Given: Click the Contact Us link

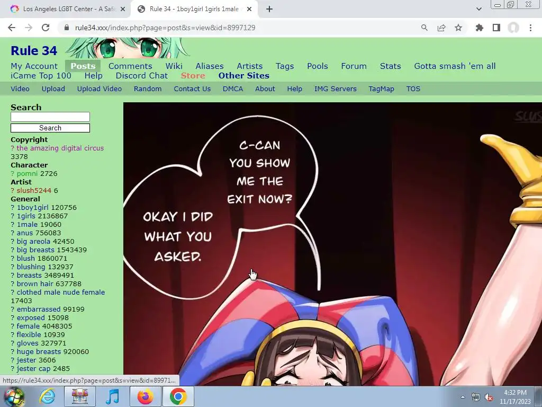Looking at the screenshot, I should click(x=192, y=89).
